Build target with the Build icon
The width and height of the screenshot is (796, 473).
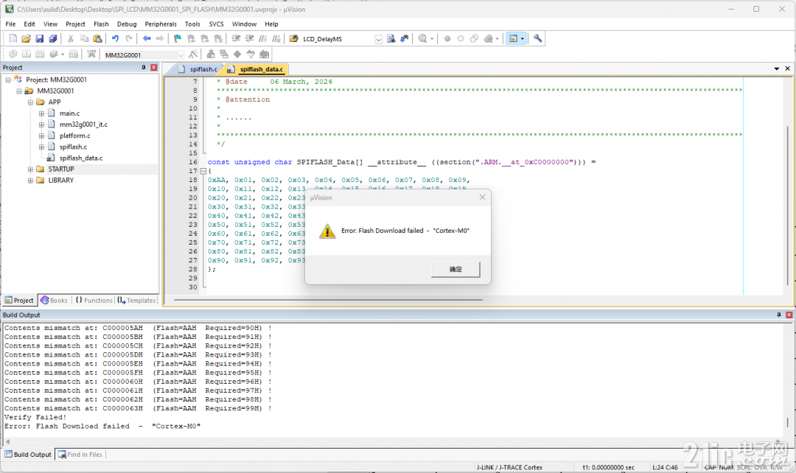27,54
